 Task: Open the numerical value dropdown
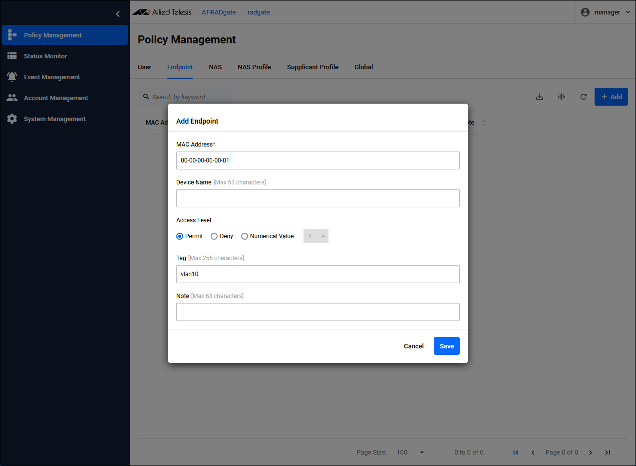(316, 236)
